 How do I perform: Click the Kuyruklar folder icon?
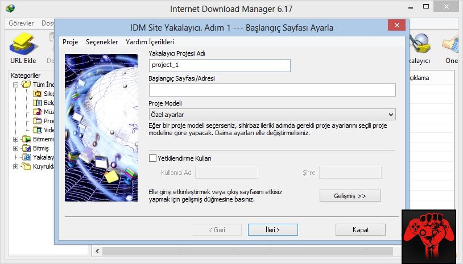point(26,166)
